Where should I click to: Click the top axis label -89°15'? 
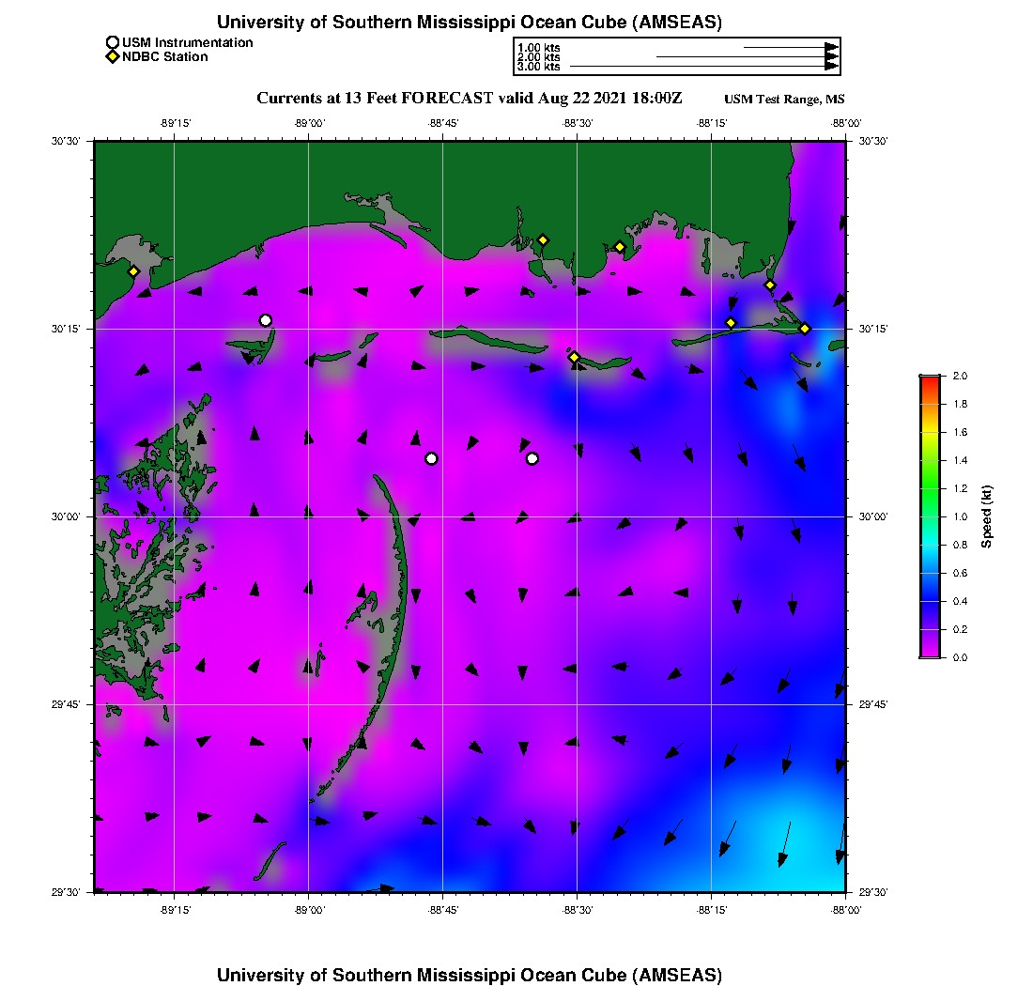pyautogui.click(x=176, y=123)
